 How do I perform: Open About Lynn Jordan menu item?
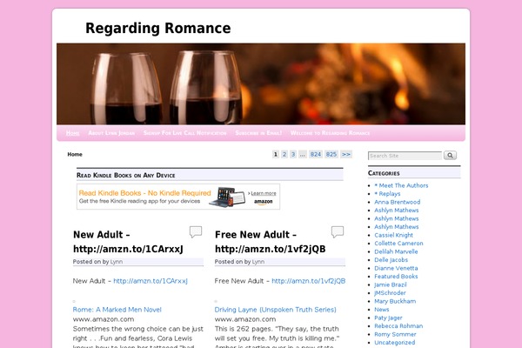pyautogui.click(x=111, y=133)
